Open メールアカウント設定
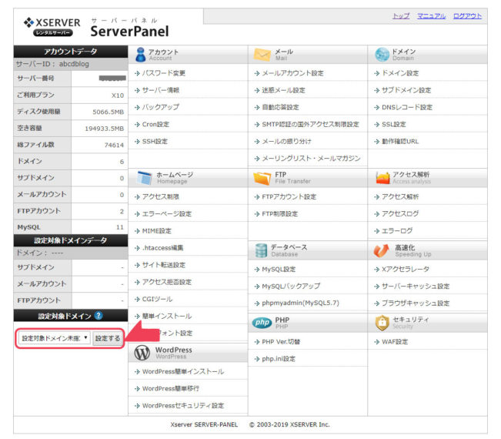Viewport: 501px width, 439px height. point(292,73)
